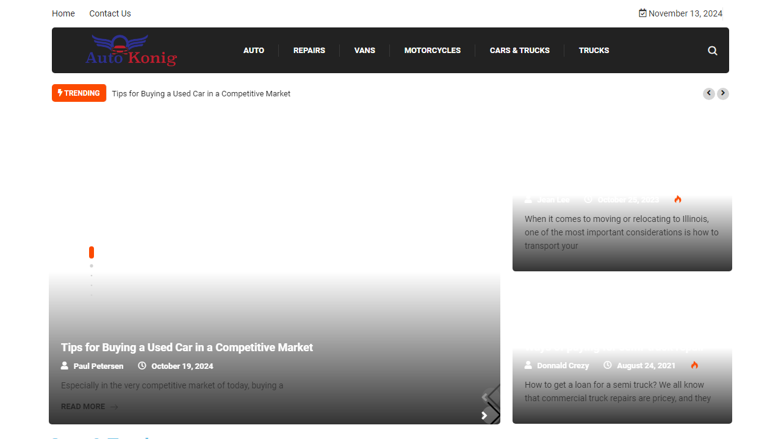Open the Repairs category in navigation

coord(309,51)
